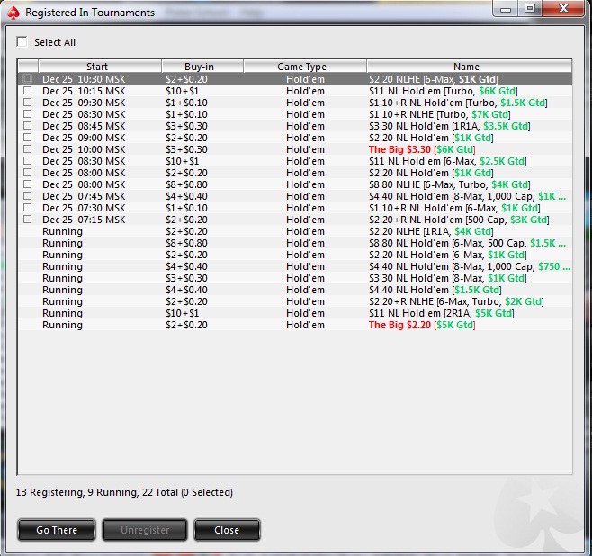
Task: Select '$2.20+R NL Hold'em [500 Cap, $3K Gtd]'
Action: [x=459, y=220]
